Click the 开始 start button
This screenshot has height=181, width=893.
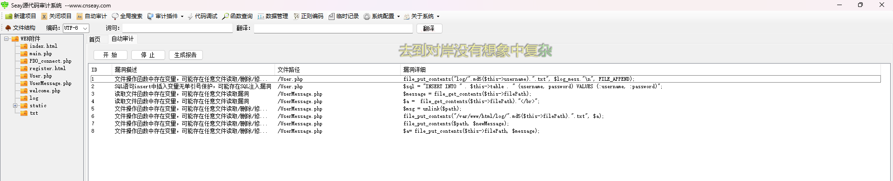tap(110, 55)
